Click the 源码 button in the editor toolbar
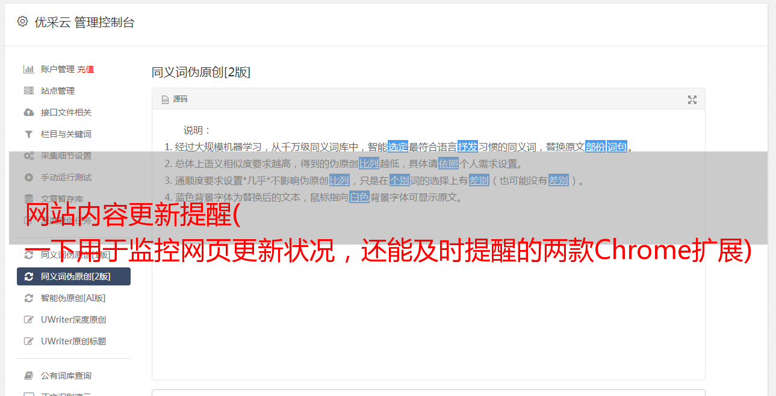This screenshot has width=776, height=396. point(175,99)
